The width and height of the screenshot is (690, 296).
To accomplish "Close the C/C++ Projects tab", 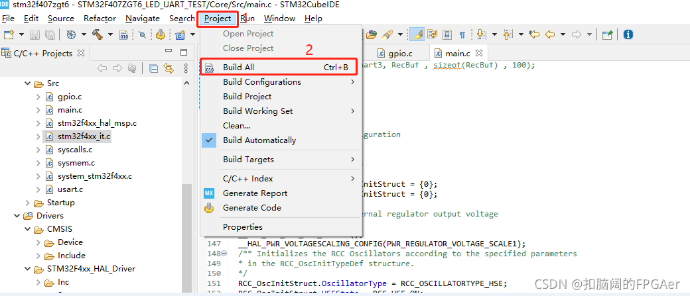I will [x=81, y=53].
